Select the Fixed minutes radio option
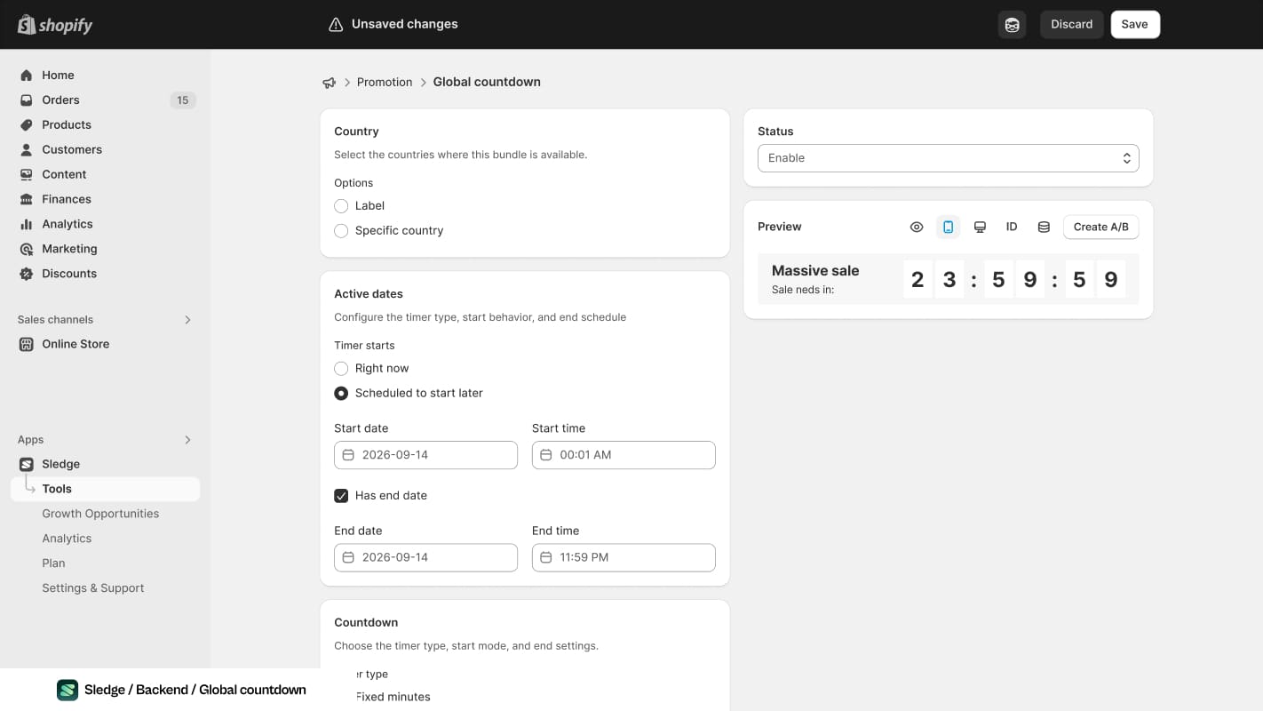The image size is (1263, 711). (x=392, y=698)
